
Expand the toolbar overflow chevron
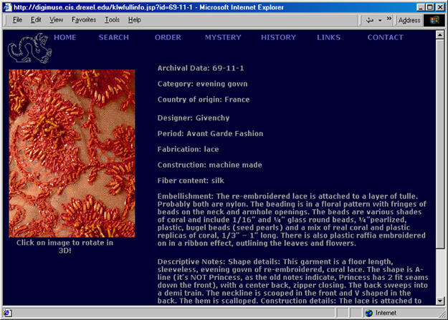tap(389, 19)
